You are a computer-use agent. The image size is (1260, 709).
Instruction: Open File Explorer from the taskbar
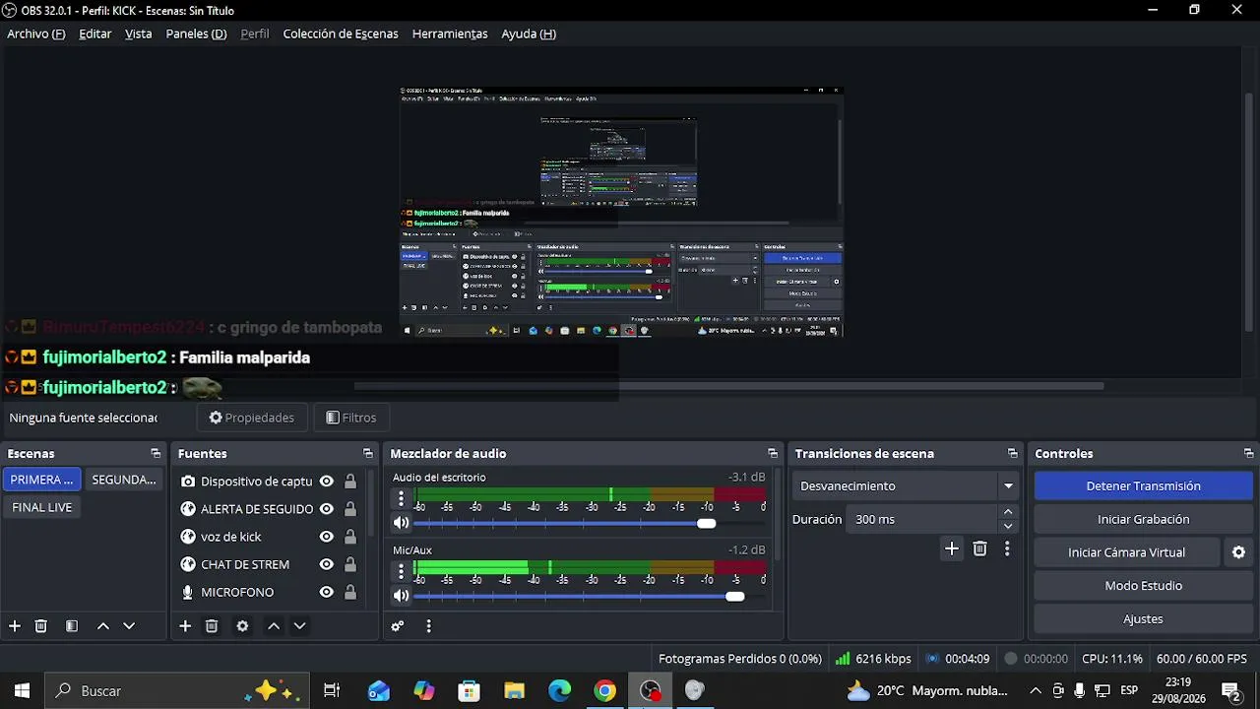tap(514, 691)
